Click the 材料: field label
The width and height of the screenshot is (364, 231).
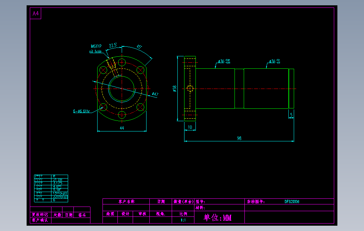(x=200, y=208)
